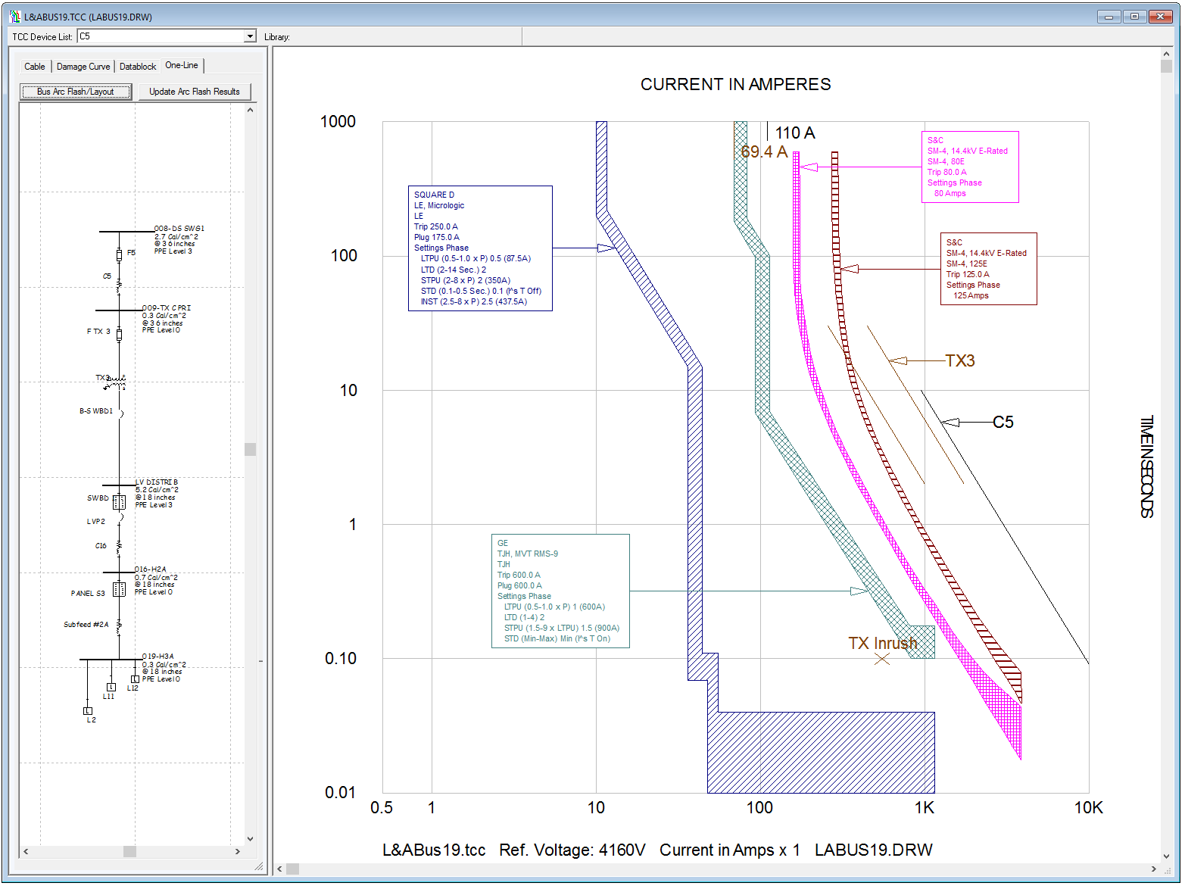
Task: Click the B-S WBD1 breaker symbol
Action: 120,413
